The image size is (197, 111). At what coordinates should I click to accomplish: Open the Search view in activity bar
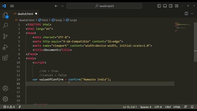5,26
